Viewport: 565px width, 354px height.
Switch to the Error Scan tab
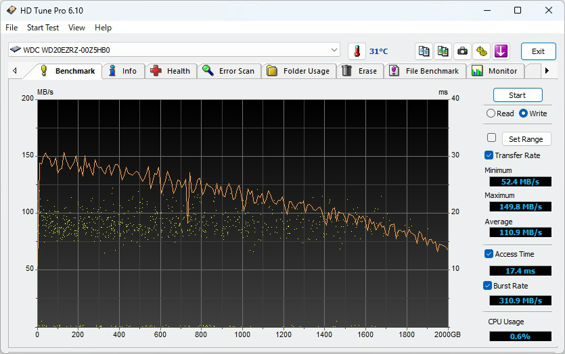(229, 71)
